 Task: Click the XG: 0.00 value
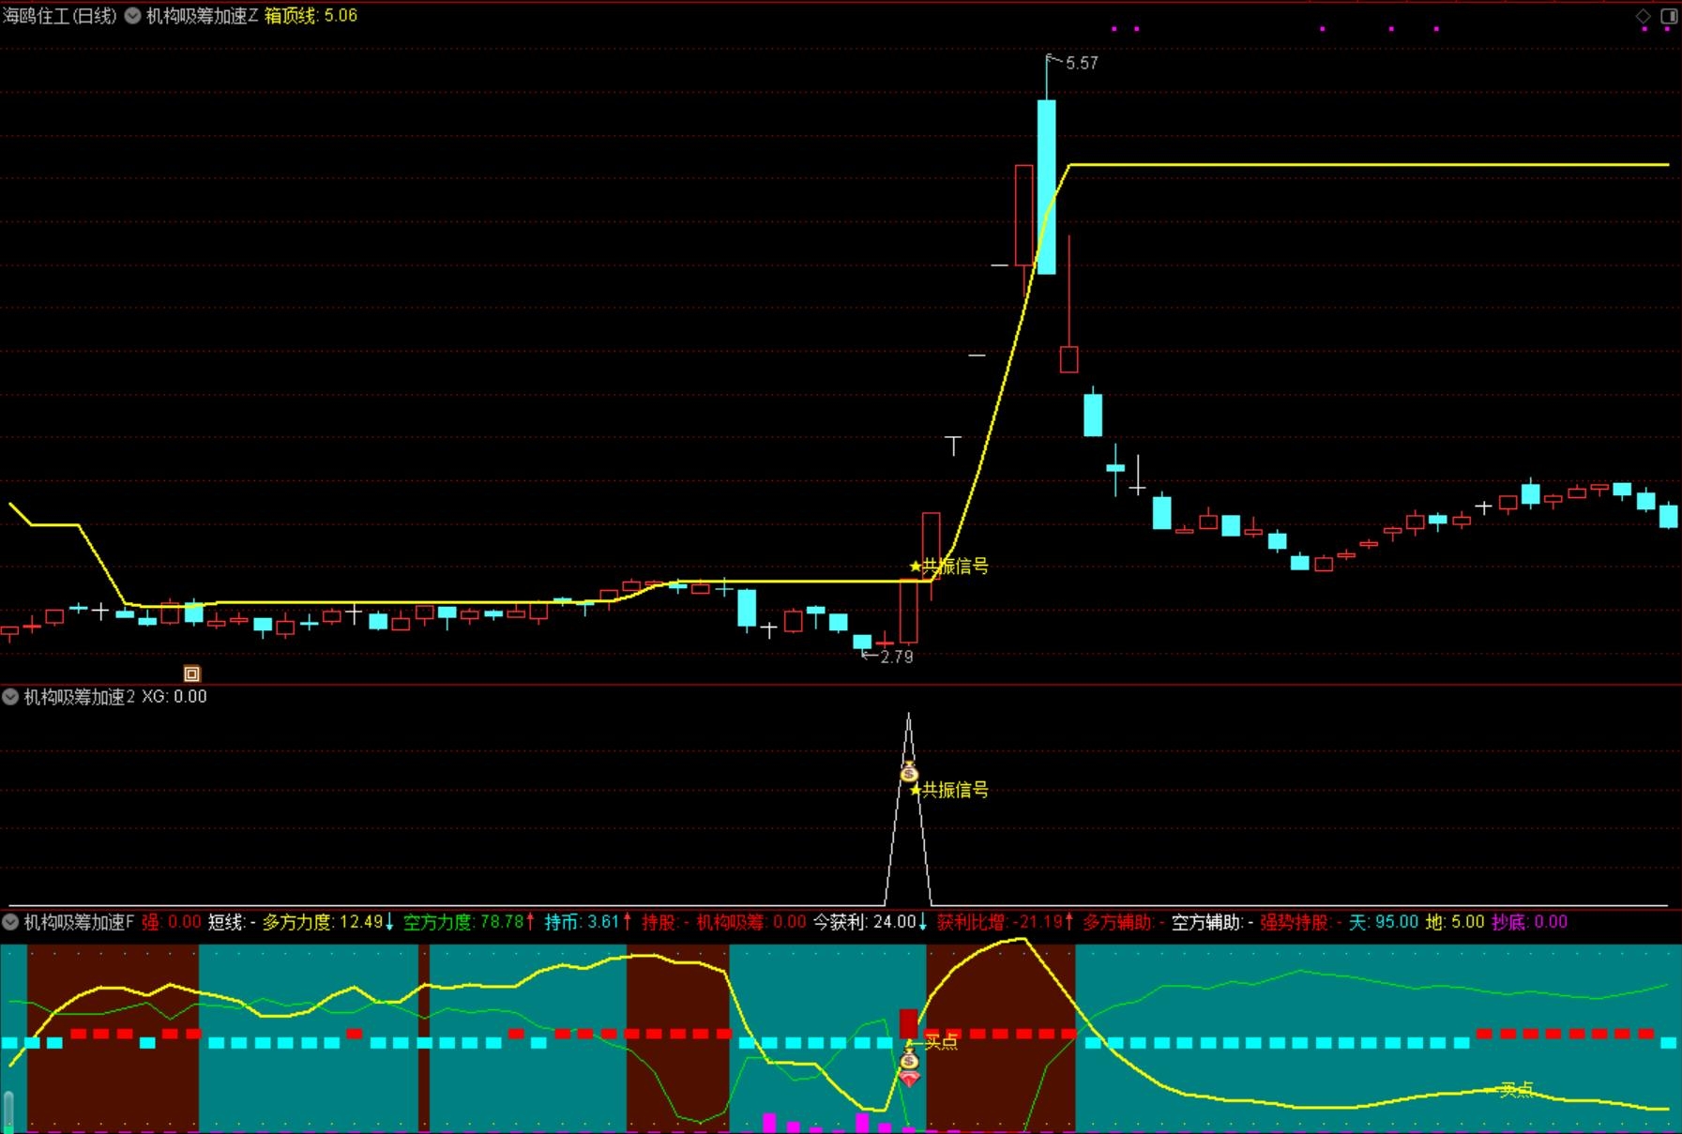coord(174,696)
